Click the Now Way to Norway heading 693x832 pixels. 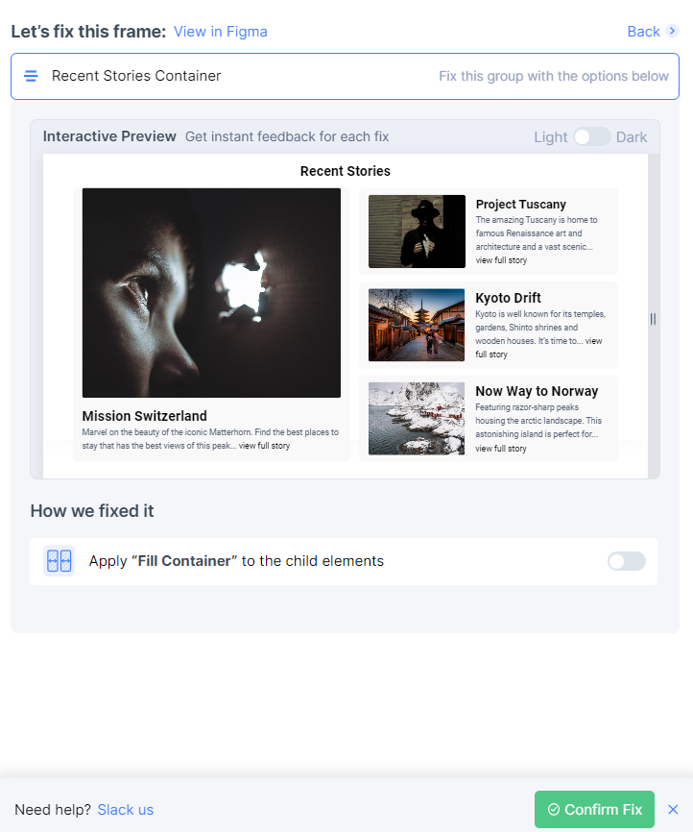pyautogui.click(x=537, y=391)
